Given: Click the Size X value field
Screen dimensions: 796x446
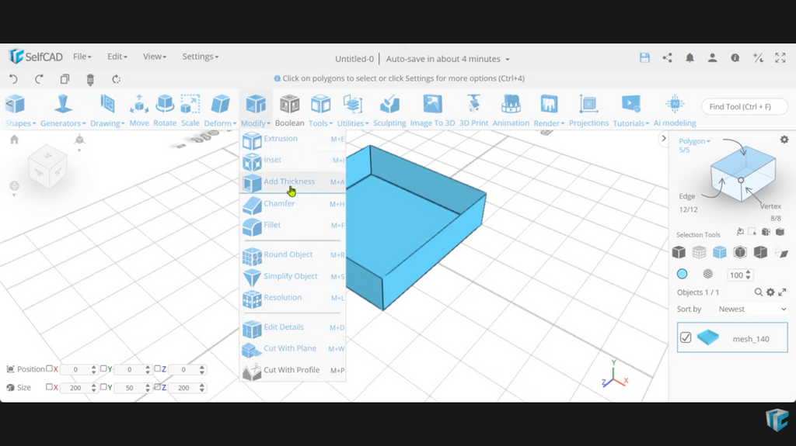Looking at the screenshot, I should tap(79, 388).
